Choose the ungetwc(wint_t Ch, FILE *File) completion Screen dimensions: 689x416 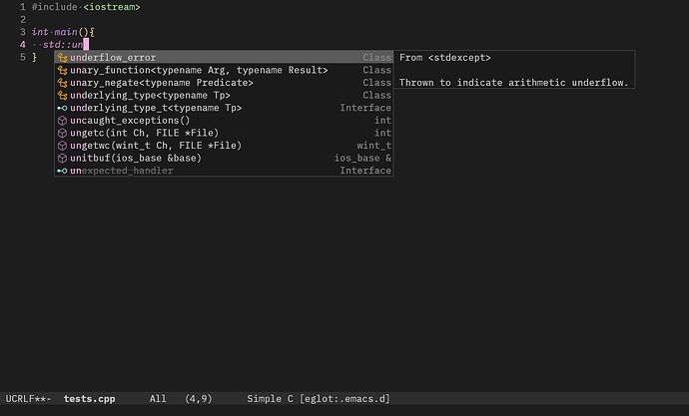(224, 146)
